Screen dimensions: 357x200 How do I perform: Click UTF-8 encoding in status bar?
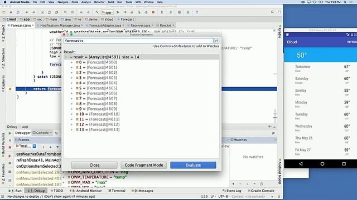223,196
